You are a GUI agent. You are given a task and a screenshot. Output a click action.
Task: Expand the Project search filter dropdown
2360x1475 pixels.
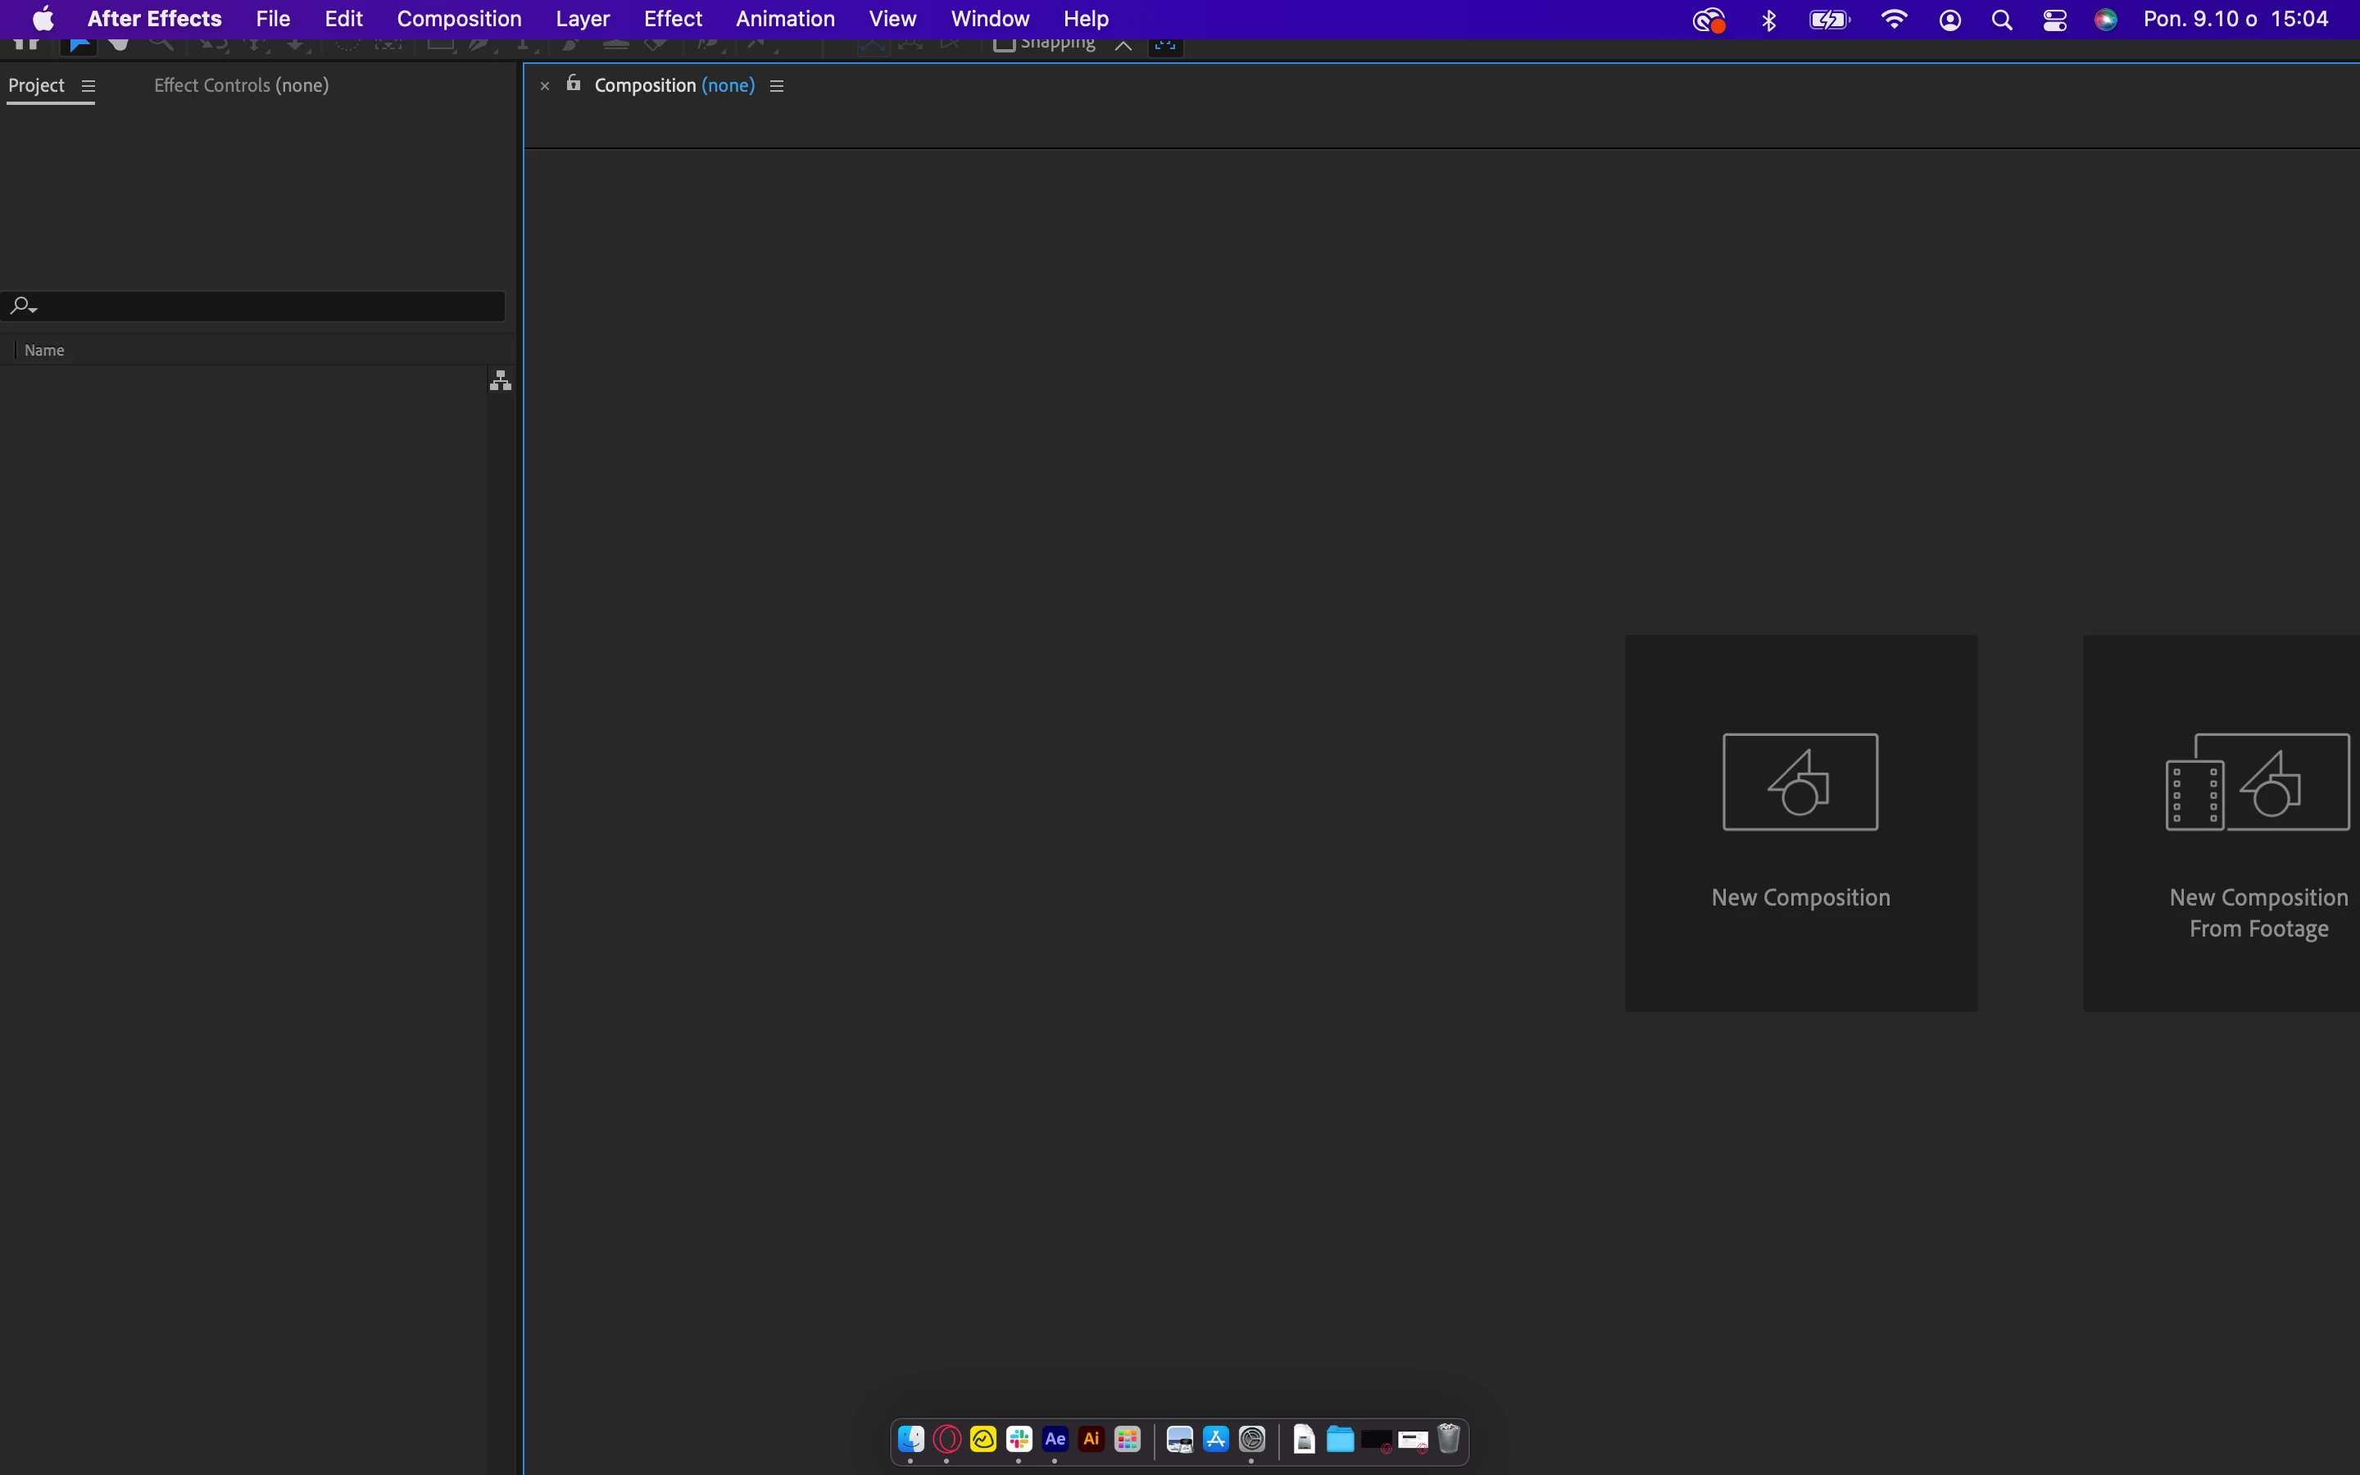(x=22, y=306)
